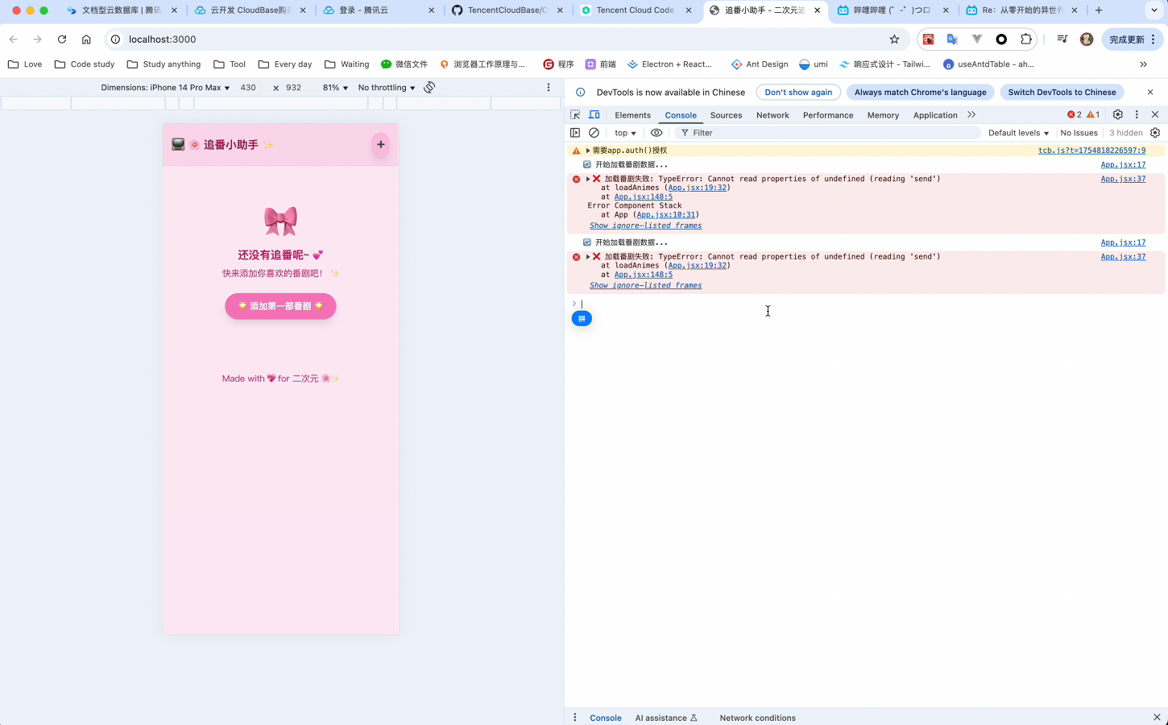The height and width of the screenshot is (725, 1168).
Task: Click the rotate device orientation icon
Action: pyautogui.click(x=429, y=87)
